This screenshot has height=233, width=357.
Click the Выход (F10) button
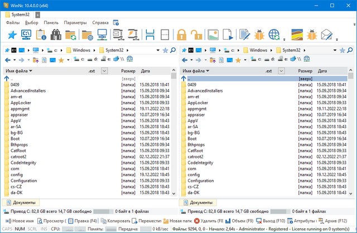[x=271, y=221]
